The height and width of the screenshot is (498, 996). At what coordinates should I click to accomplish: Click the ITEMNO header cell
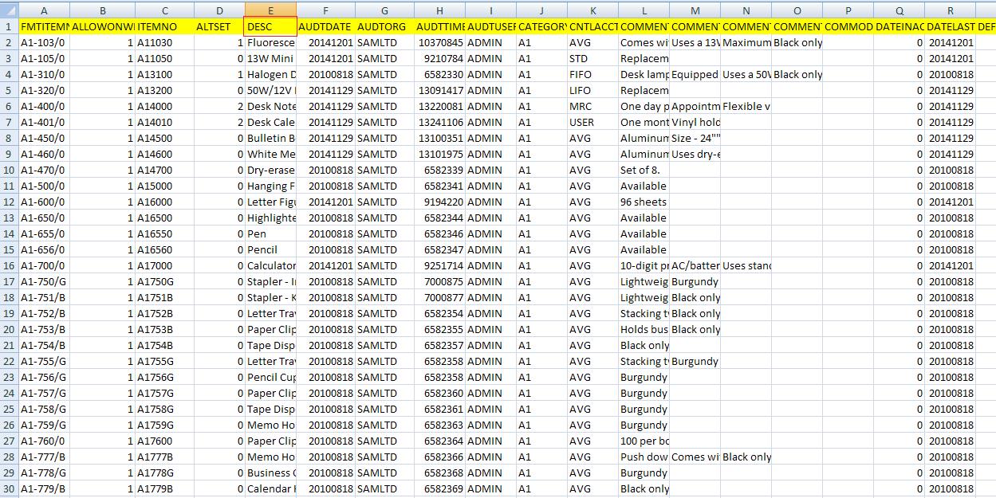[165, 26]
